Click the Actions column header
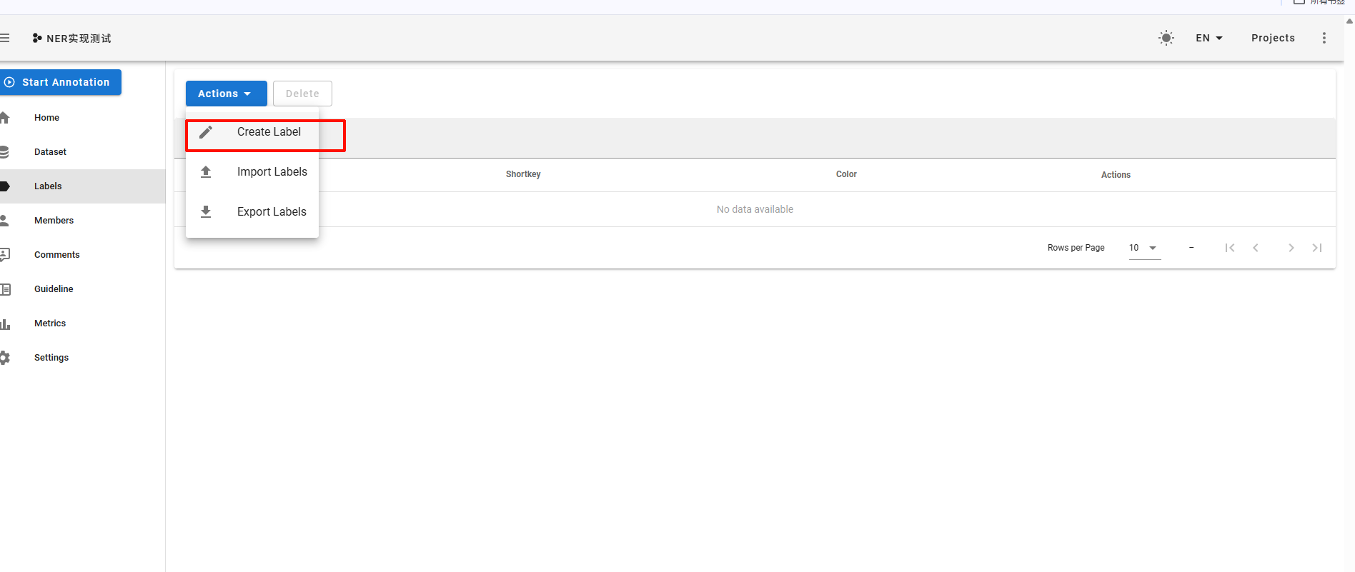The image size is (1355, 572). [x=1116, y=175]
